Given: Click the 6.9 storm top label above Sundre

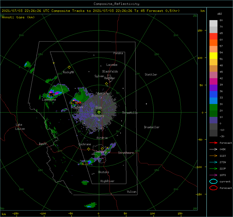Looking at the screenshot, I should [x=74, y=103].
